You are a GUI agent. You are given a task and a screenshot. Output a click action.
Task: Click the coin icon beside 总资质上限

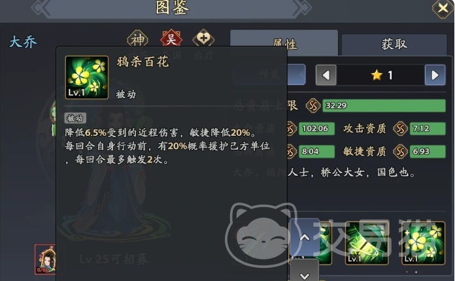tap(312, 106)
